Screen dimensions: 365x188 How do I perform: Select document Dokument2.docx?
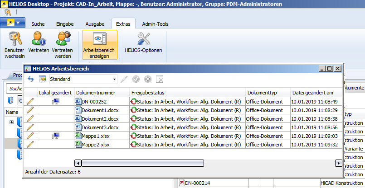pos(100,119)
